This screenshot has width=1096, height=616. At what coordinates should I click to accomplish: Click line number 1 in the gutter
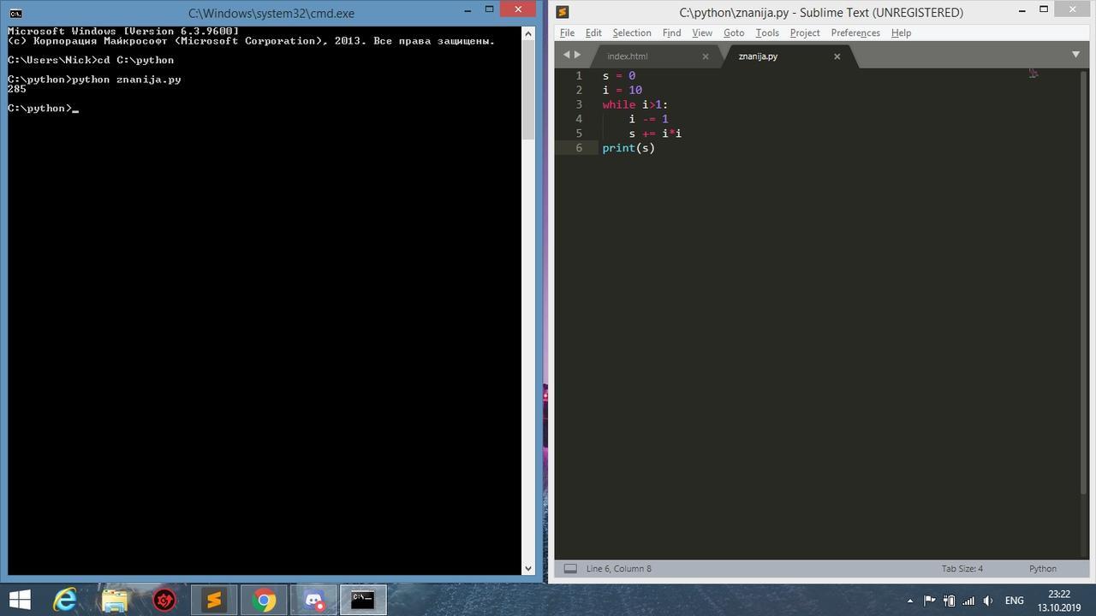coord(579,75)
